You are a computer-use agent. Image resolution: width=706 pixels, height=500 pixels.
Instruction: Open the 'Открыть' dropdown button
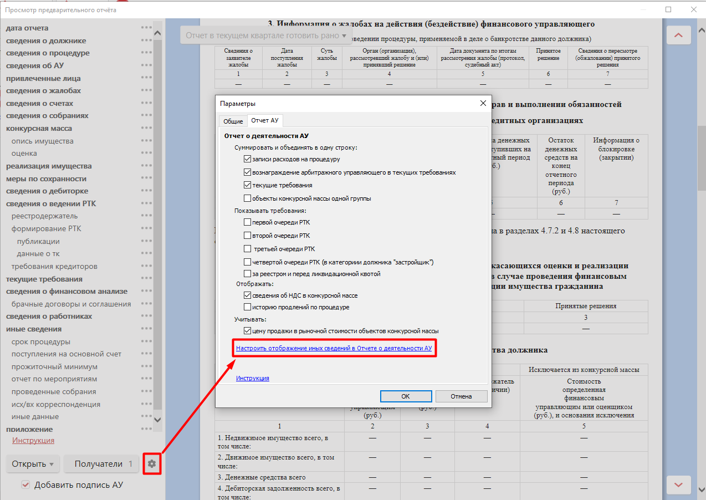[33, 464]
